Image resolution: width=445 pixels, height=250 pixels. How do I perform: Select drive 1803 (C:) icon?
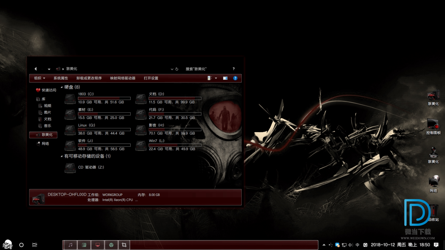click(70, 99)
